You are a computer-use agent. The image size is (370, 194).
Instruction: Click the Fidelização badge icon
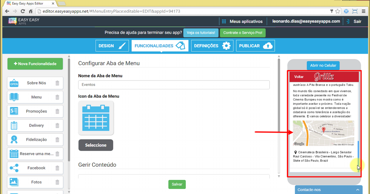14,140
